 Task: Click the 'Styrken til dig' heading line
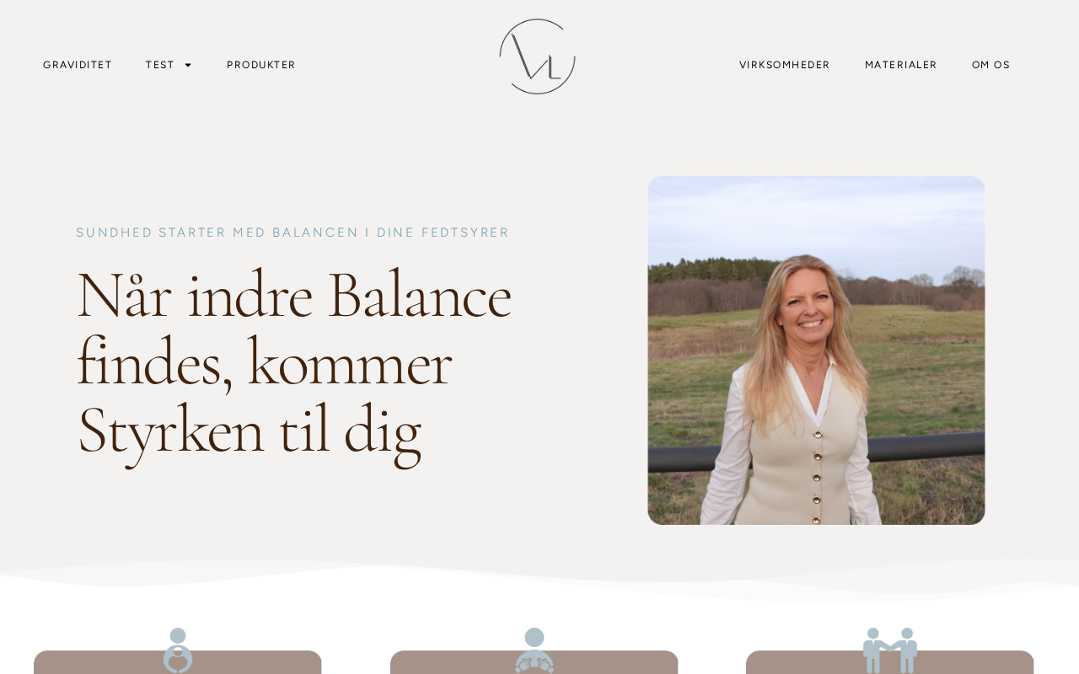pos(250,431)
